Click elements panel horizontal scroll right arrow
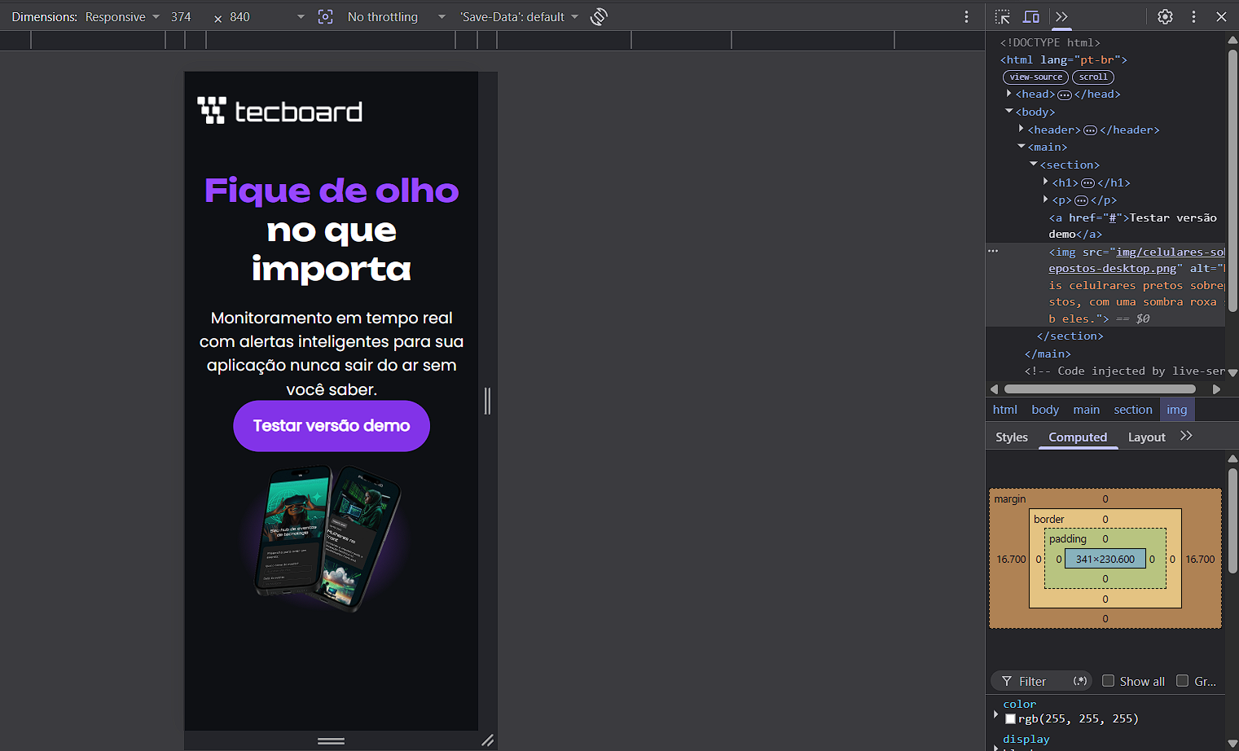1239x751 pixels. click(x=1216, y=389)
